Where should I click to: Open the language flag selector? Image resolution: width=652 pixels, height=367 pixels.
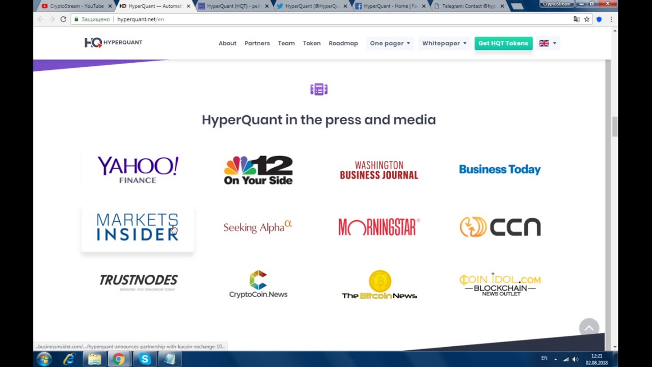548,43
